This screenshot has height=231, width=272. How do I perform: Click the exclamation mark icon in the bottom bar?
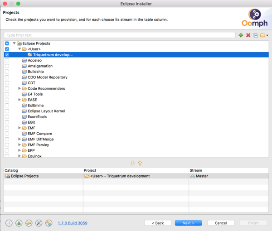9,223
